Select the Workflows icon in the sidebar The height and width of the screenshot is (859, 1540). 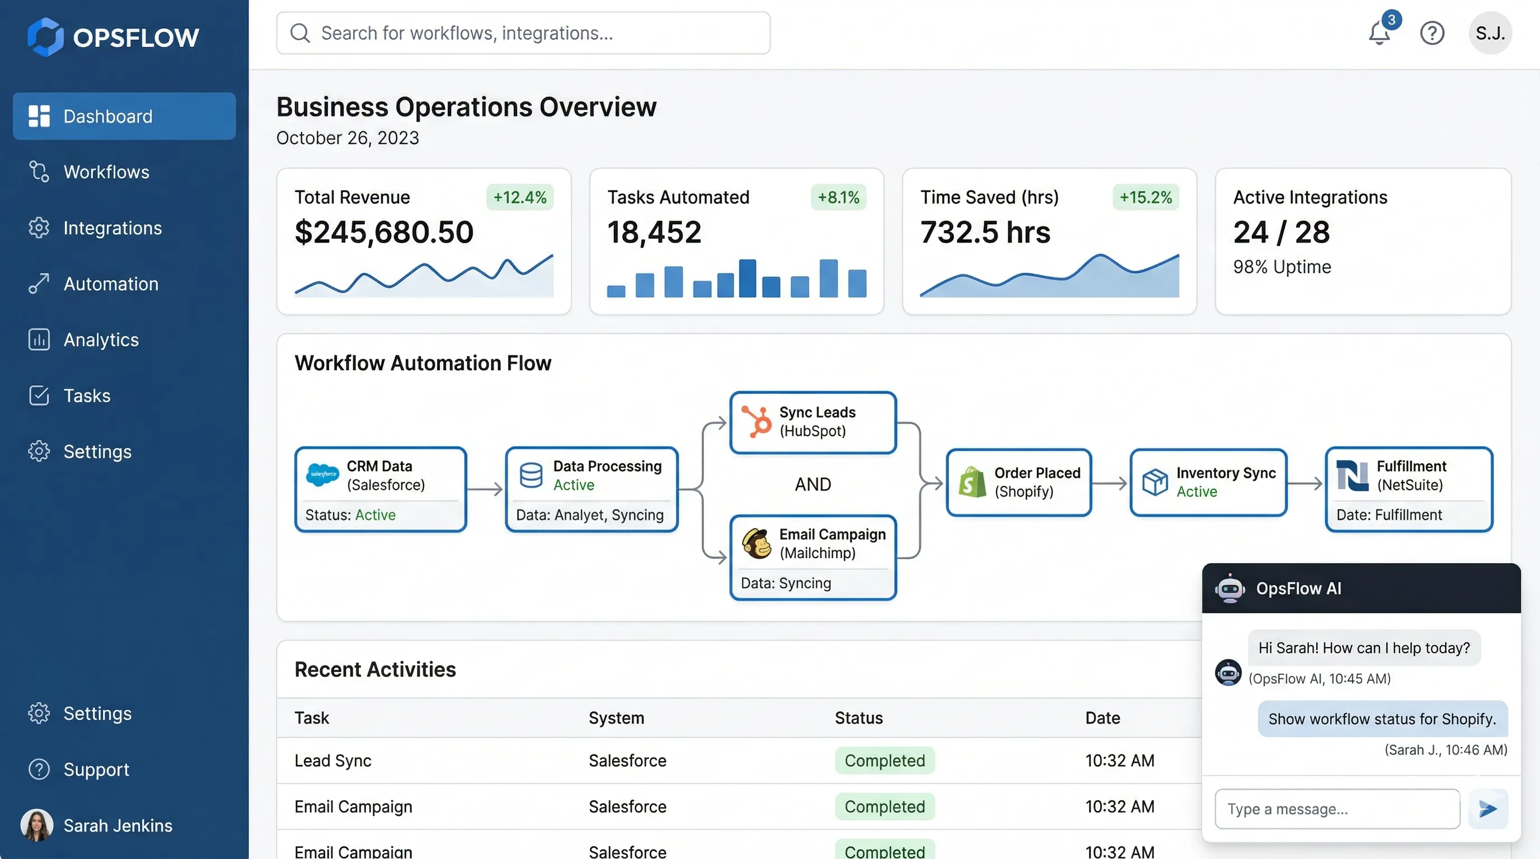coord(38,172)
